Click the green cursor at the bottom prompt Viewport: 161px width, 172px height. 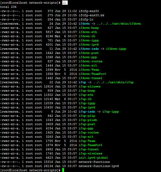pos(63,170)
